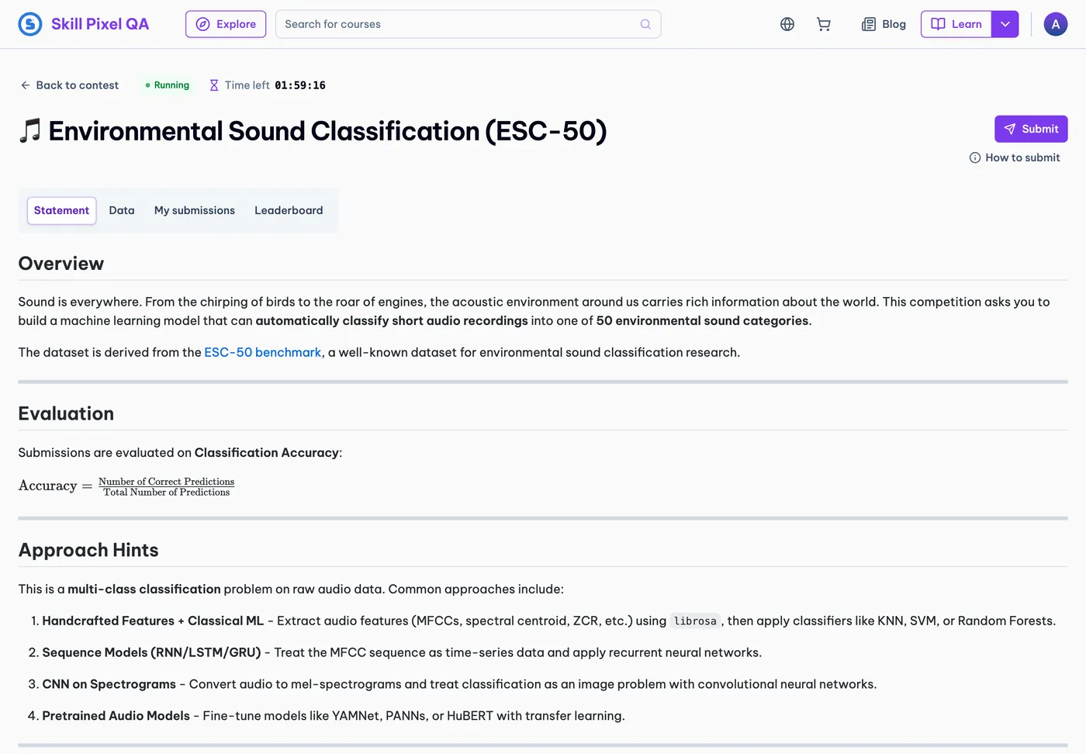Open the language globe icon

point(787,24)
